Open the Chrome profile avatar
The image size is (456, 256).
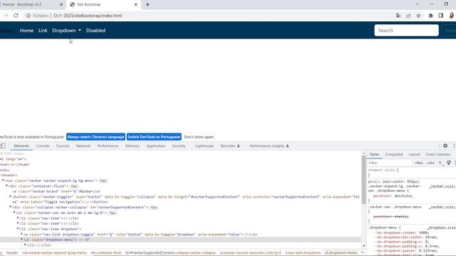pyautogui.click(x=452, y=16)
